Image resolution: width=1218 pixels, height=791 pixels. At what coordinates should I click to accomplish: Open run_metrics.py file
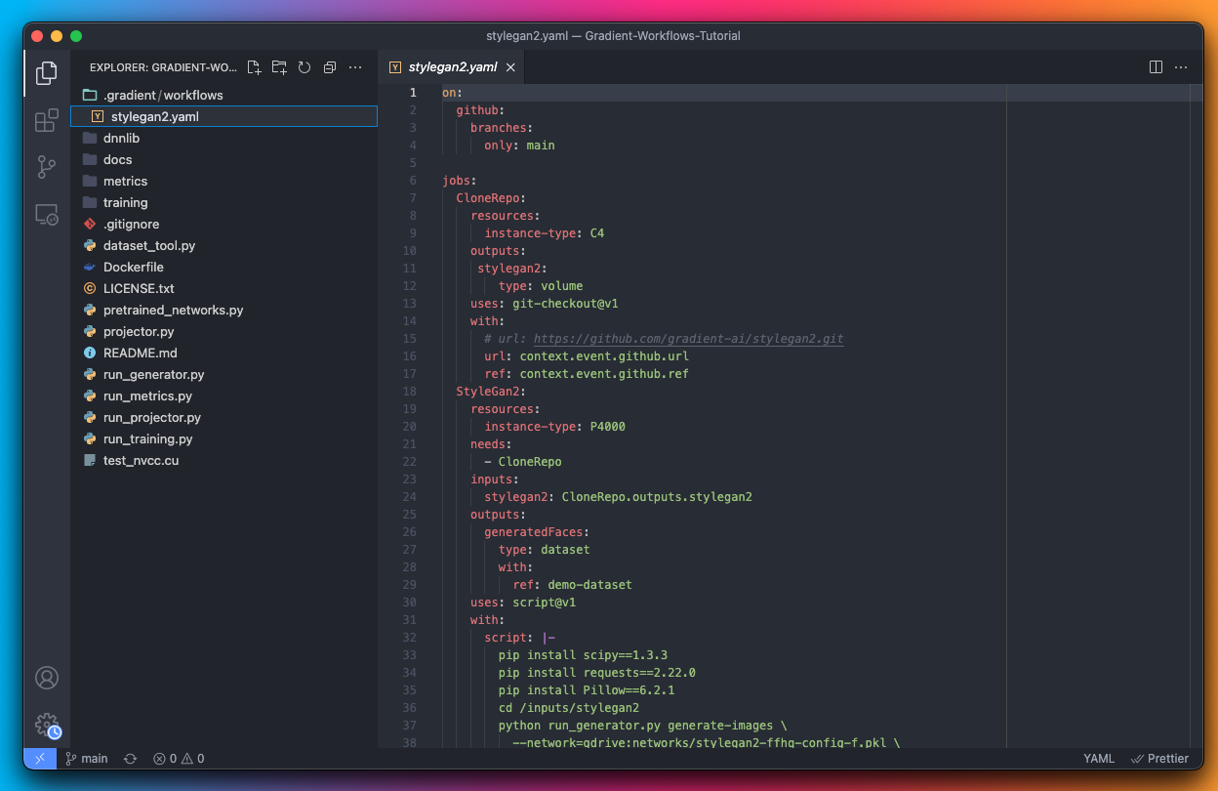pos(224,395)
